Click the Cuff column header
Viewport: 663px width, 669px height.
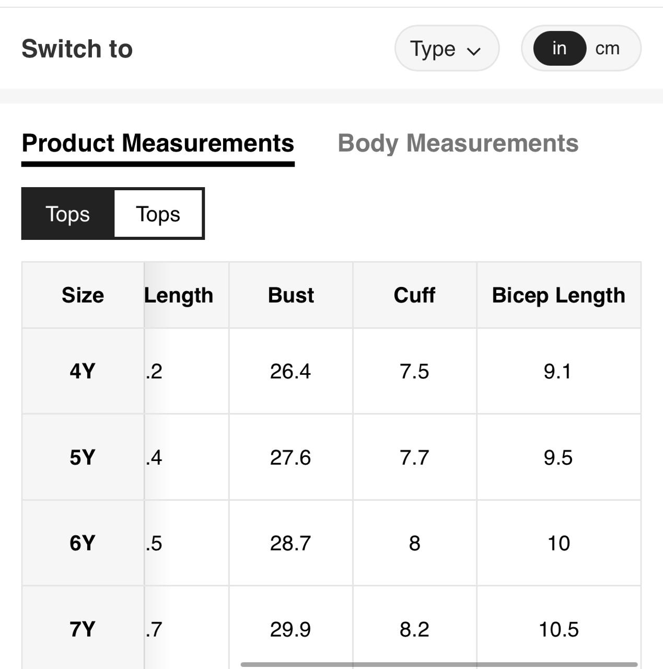click(414, 295)
